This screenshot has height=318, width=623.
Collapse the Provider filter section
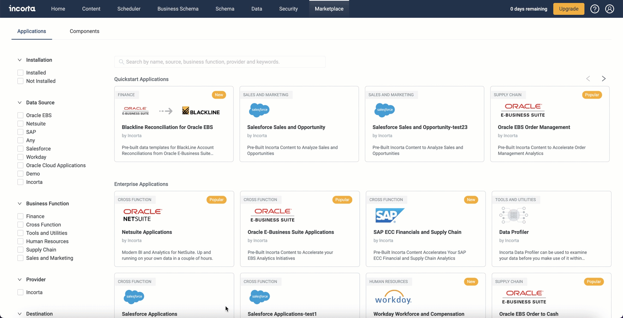pos(20,279)
